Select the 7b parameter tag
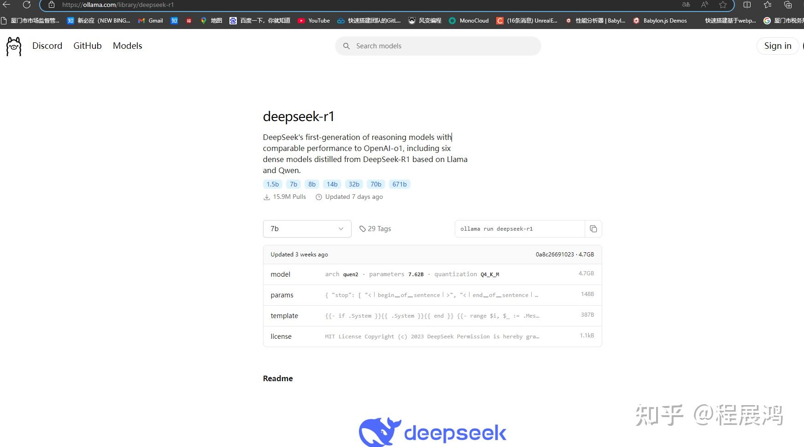Viewport: 804px width, 447px height. (293, 184)
